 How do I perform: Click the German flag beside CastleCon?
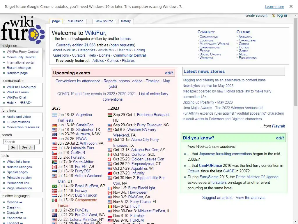(54, 125)
